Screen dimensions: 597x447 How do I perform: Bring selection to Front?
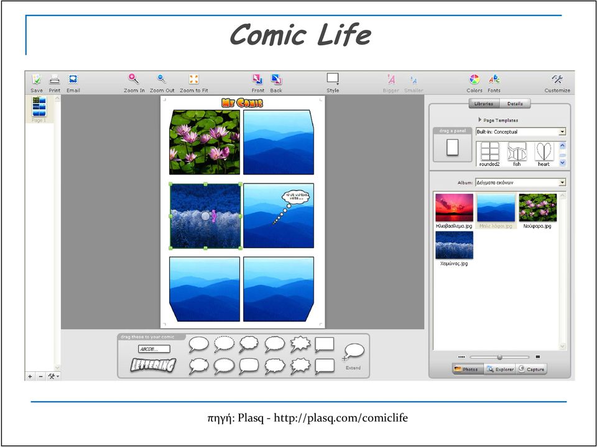click(x=257, y=79)
